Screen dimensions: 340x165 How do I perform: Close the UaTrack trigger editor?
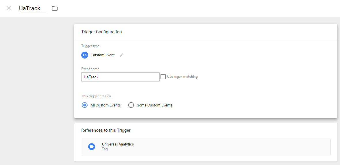[x=9, y=8]
